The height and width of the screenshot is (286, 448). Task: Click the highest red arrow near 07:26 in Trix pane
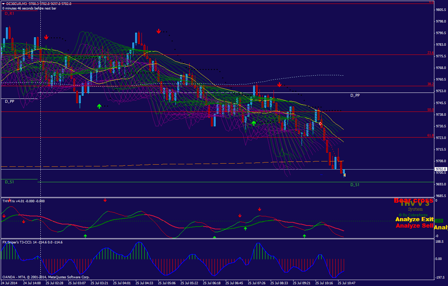click(x=259, y=209)
